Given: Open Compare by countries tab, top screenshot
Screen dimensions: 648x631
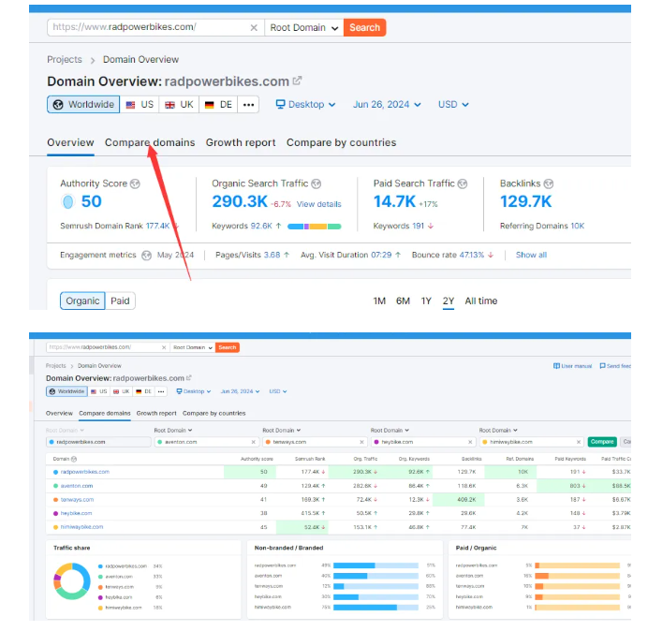Looking at the screenshot, I should (342, 142).
